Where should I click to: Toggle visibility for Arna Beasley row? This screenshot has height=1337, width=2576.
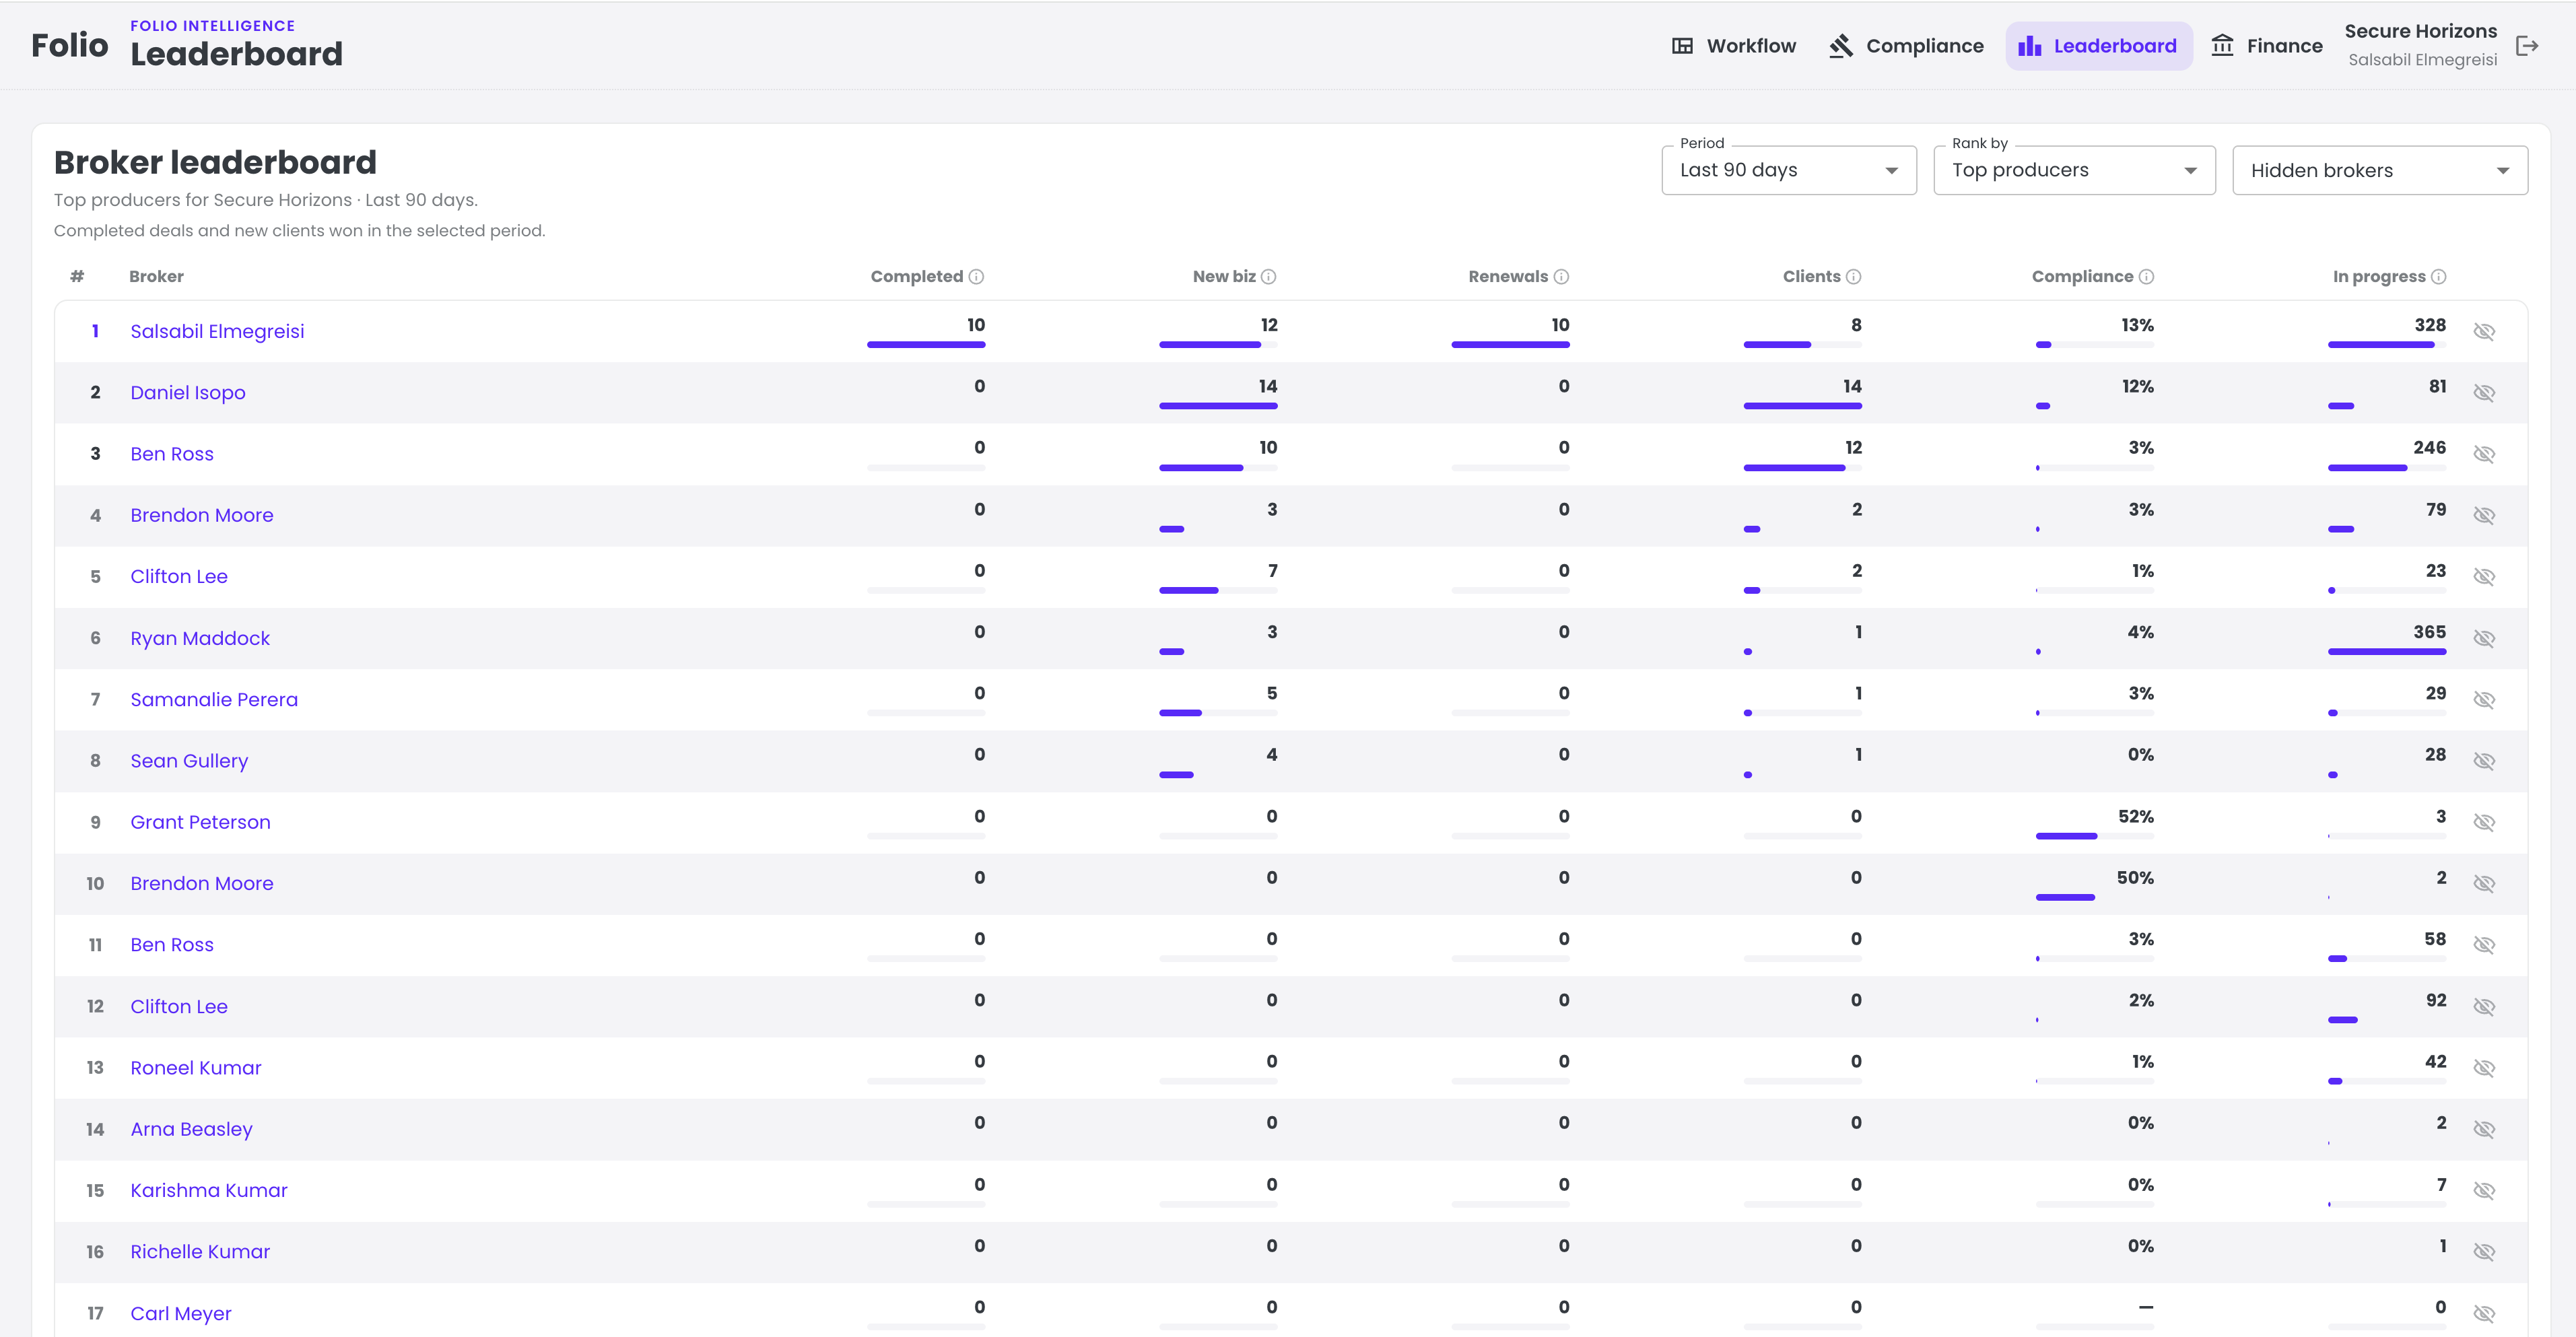(2484, 1129)
